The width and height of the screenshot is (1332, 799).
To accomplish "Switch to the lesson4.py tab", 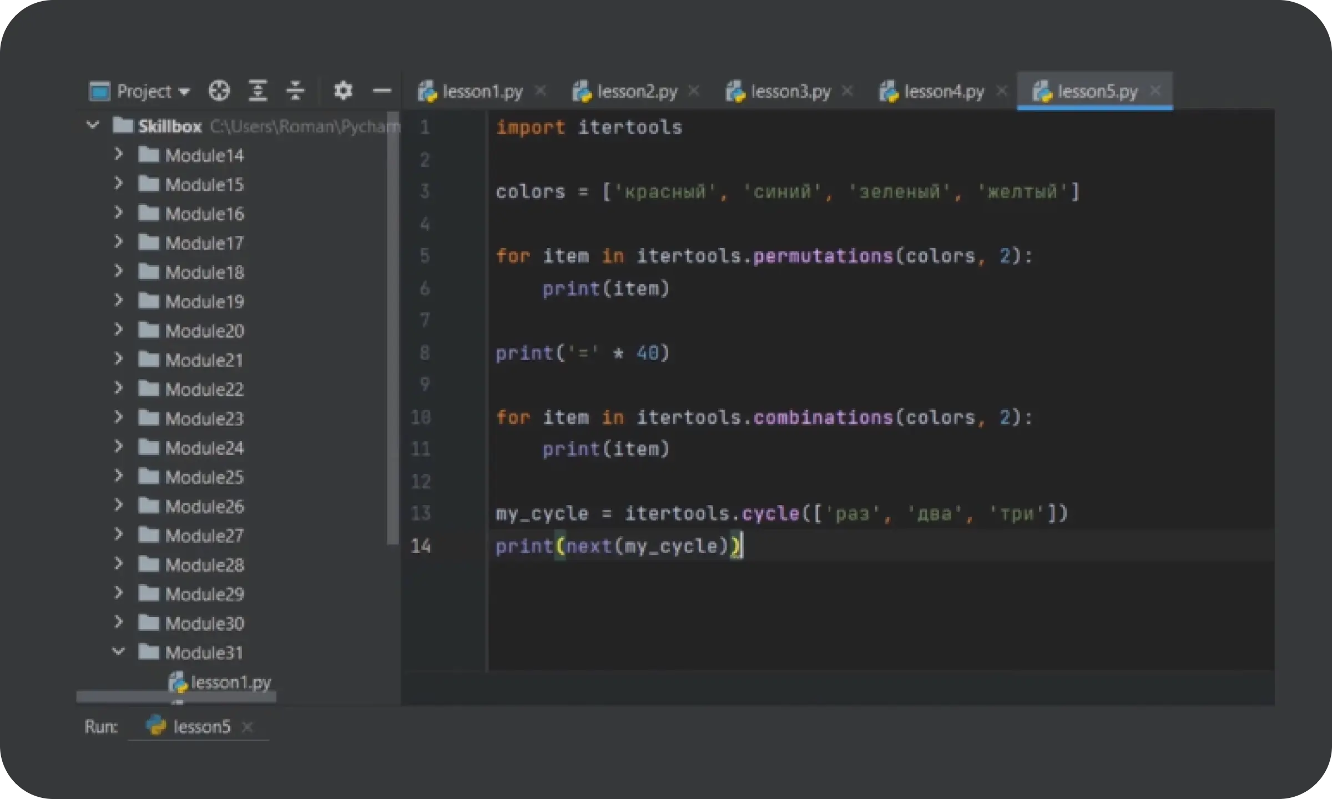I will [944, 91].
